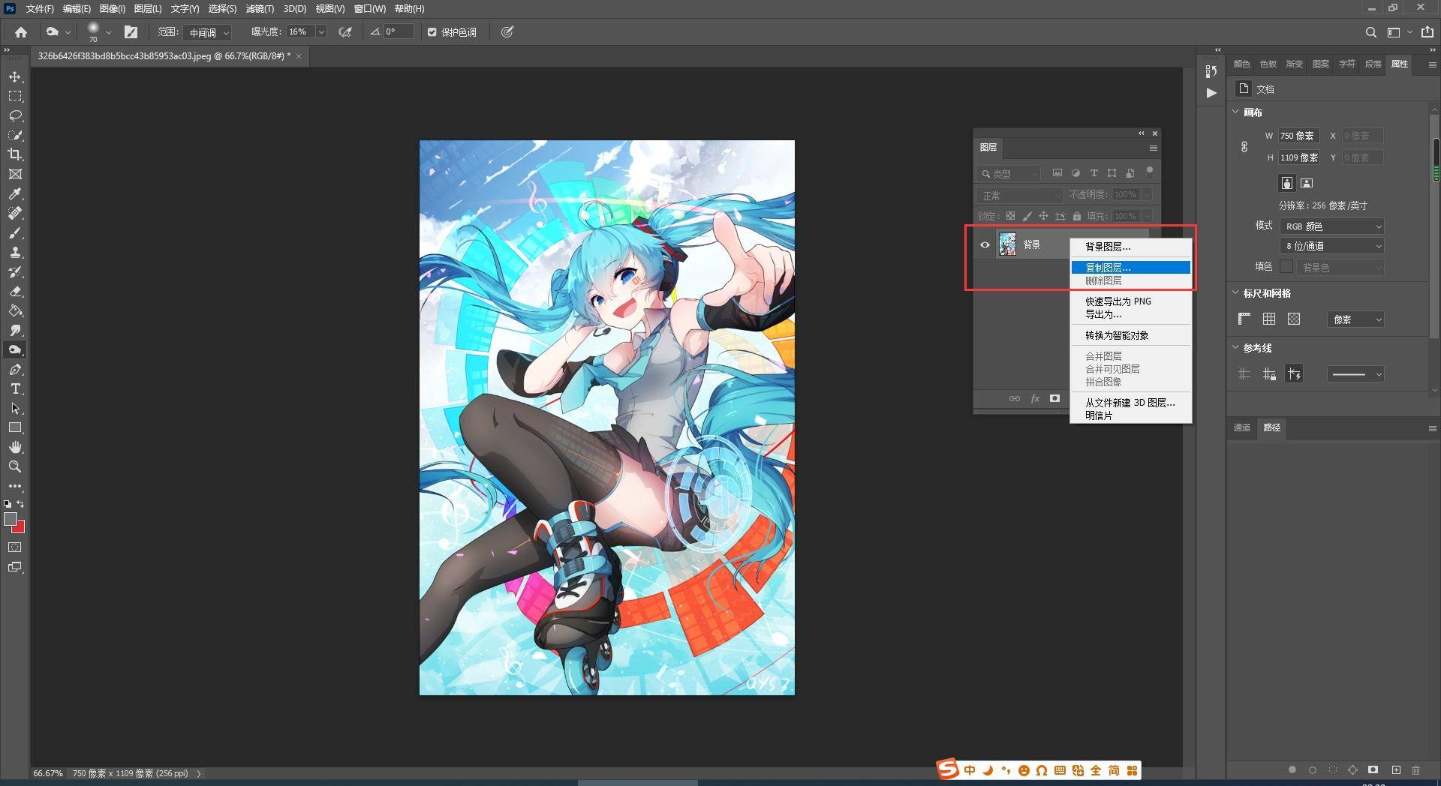Screen dimensions: 1441x786
Task: Toggle rulers display icon
Action: coord(1244,319)
